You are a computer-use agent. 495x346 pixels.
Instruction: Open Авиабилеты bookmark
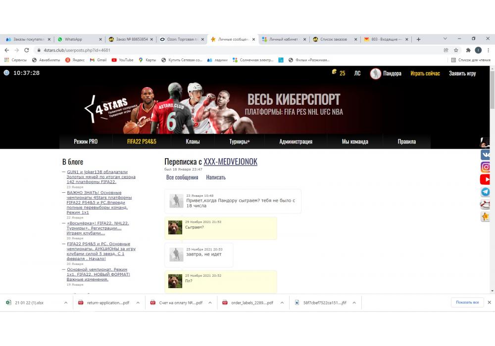(46, 60)
